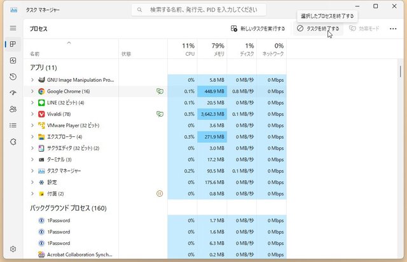Sort by the CPU column header
This screenshot has height=262, width=407.
tap(183, 49)
